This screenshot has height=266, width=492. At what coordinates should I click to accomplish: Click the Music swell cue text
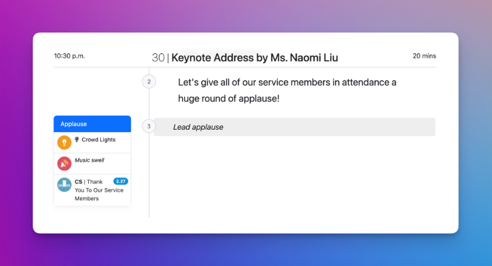click(x=89, y=160)
